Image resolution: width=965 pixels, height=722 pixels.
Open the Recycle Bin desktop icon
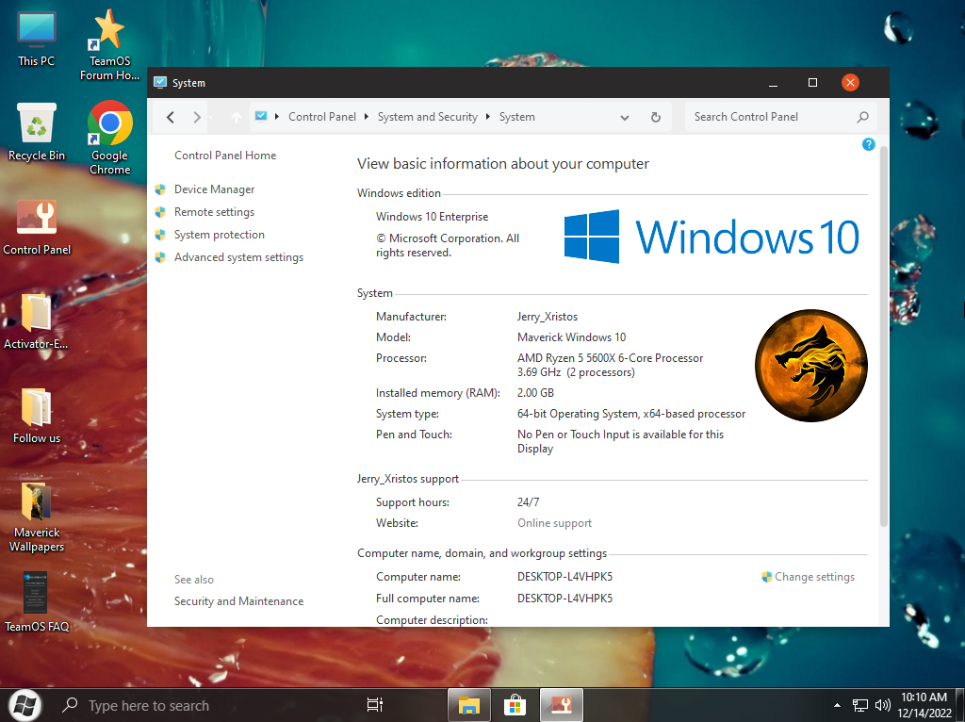37,132
